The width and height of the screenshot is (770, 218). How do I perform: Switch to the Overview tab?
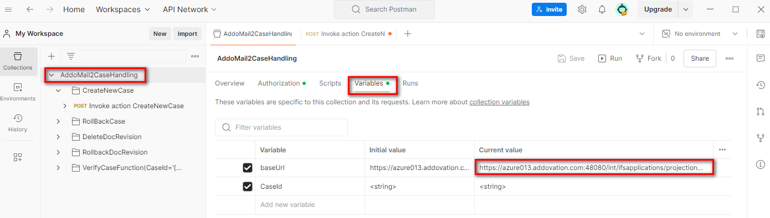coord(229,83)
